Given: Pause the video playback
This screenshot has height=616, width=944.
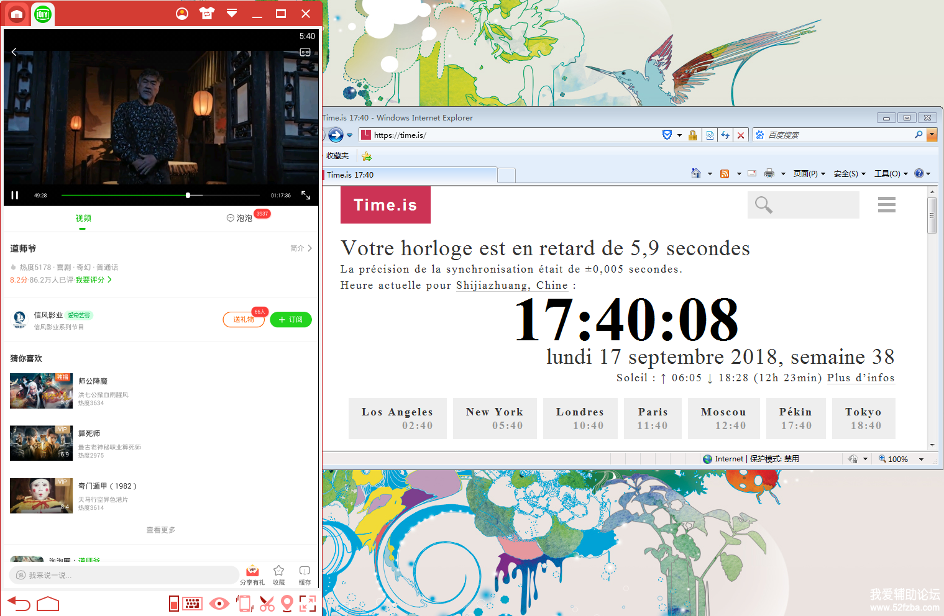Looking at the screenshot, I should point(15,195).
